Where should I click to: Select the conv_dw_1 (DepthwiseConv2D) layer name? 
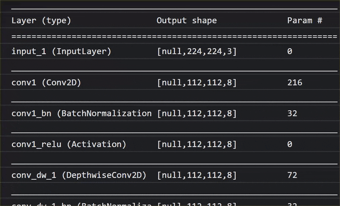pyautogui.click(x=79, y=175)
